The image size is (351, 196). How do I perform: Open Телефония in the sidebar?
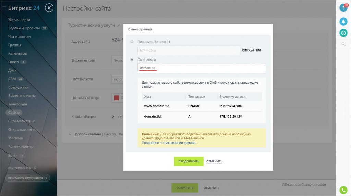(17, 104)
